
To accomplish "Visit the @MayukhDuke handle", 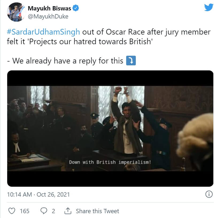I will pyautogui.click(x=48, y=17).
